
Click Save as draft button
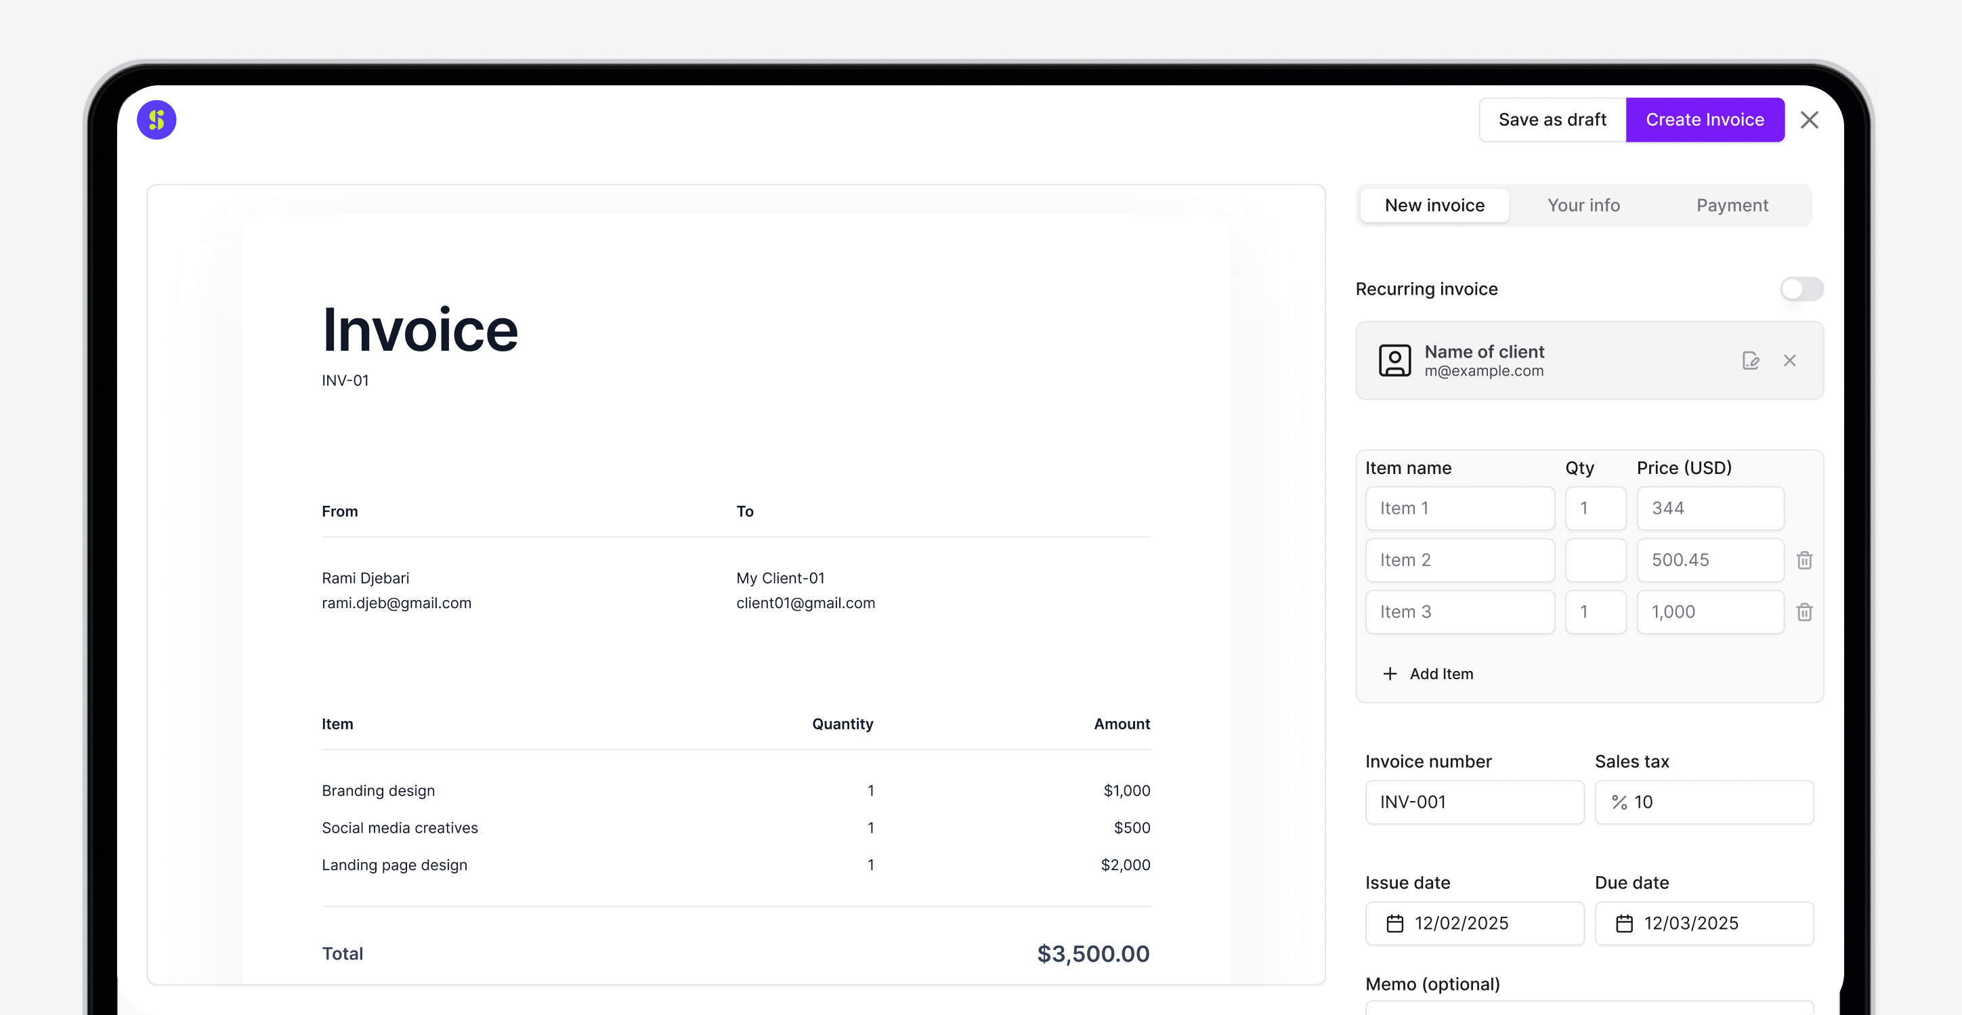(1552, 120)
